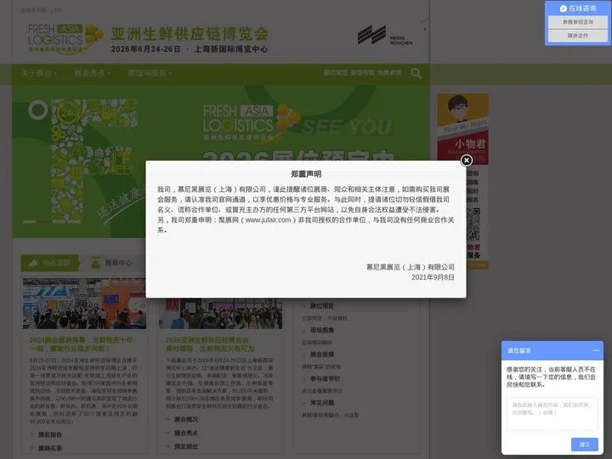Click the small arrow beside the header logo area
Viewport: 612px width, 459px height.
(x=425, y=29)
